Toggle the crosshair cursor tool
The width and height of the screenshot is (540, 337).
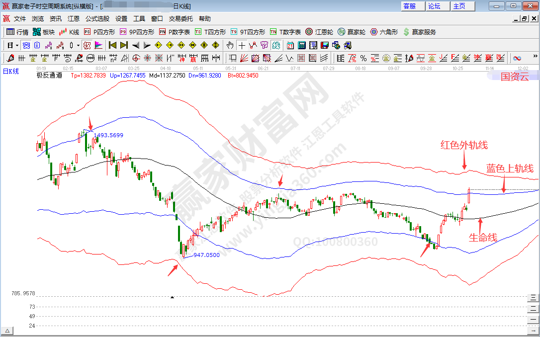click(242, 45)
